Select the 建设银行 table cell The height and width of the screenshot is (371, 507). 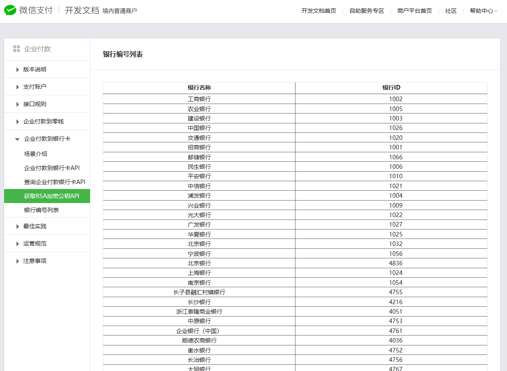[x=199, y=118]
